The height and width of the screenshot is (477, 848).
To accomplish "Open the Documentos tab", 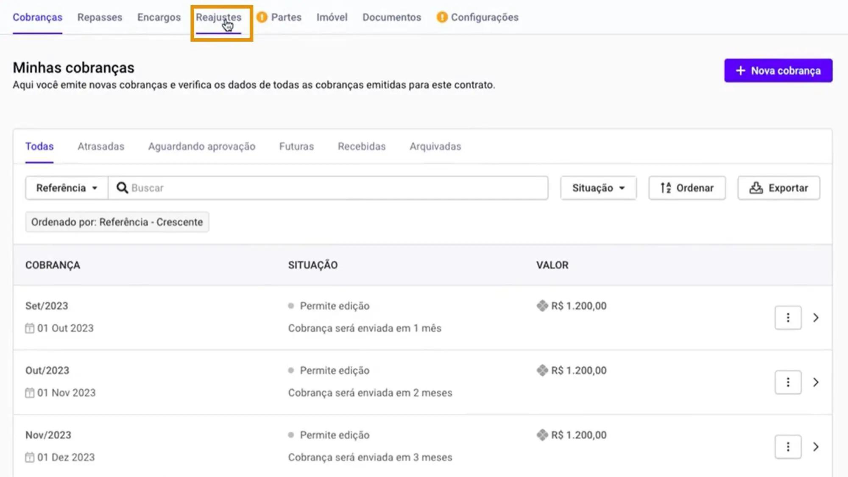I will click(392, 17).
